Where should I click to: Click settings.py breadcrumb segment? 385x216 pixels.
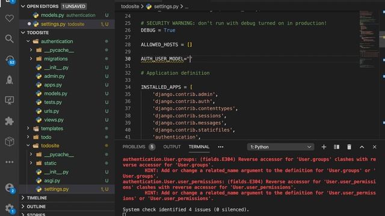(x=166, y=7)
